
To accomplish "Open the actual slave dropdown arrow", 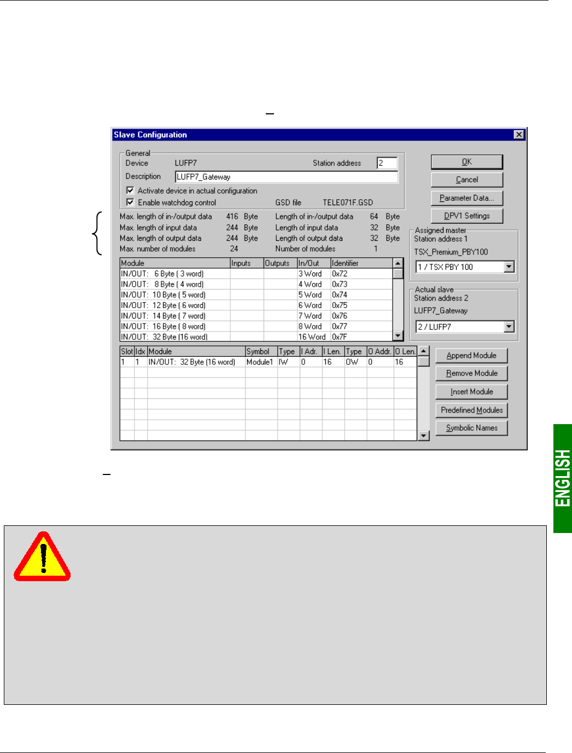I will [x=509, y=327].
